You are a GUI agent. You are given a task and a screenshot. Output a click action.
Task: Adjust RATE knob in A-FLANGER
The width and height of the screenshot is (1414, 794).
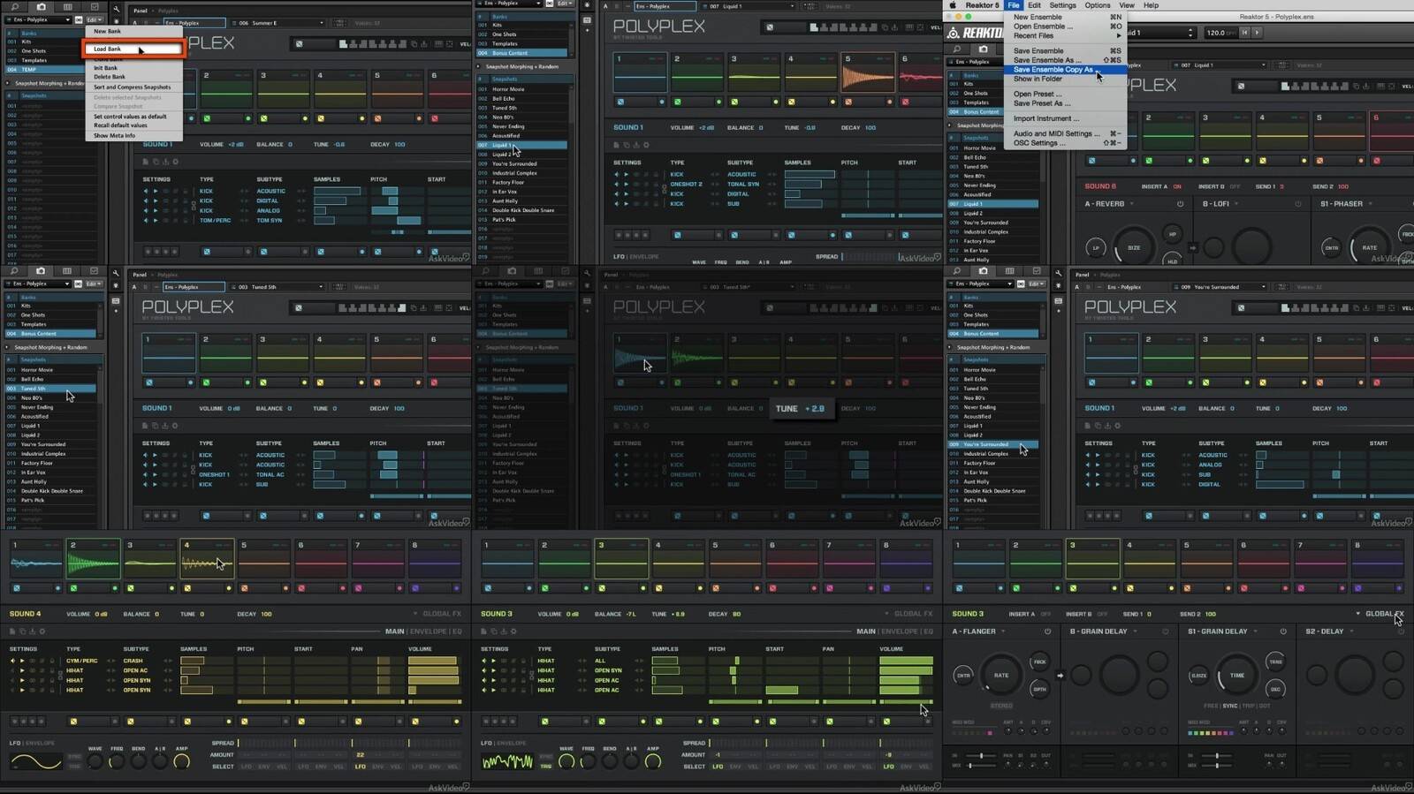pos(1000,675)
